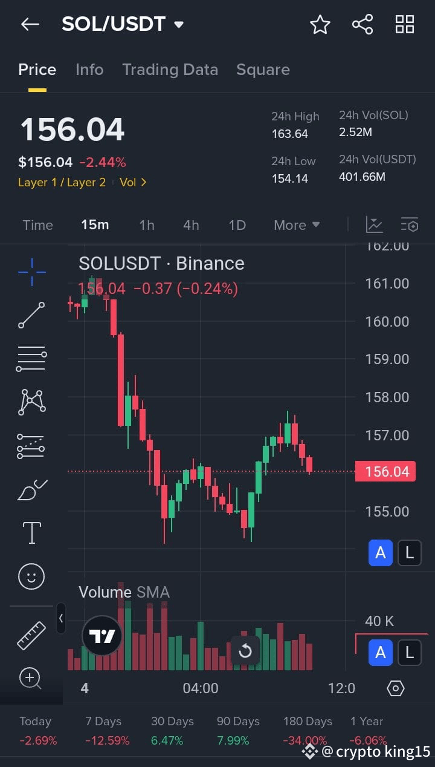Open the measure ruler tool

[x=30, y=635]
